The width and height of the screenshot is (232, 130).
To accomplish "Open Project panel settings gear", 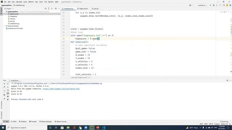I will tap(56, 9).
